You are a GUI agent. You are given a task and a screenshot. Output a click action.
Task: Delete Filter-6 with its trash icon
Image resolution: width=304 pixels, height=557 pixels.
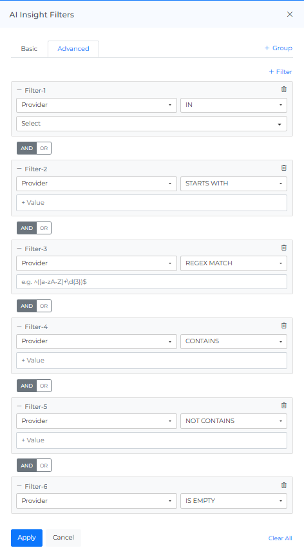pos(284,486)
